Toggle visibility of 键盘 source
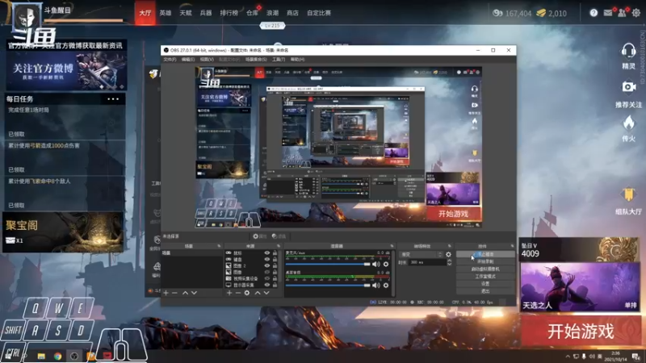646x363 pixels. [x=267, y=259]
